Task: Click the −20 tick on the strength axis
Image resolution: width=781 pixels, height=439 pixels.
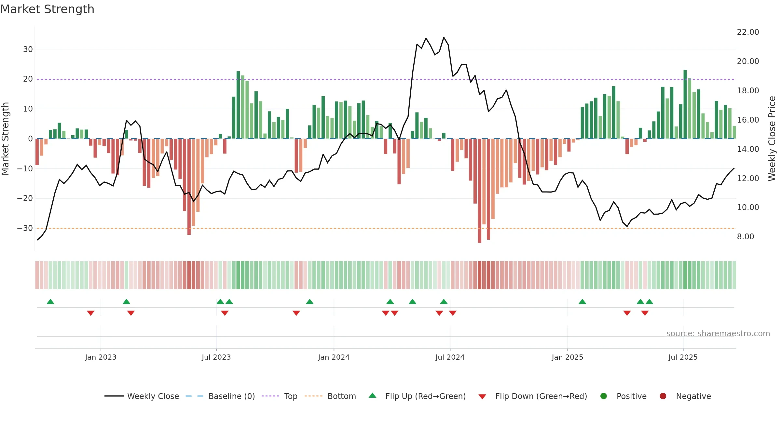Action: 25,198
